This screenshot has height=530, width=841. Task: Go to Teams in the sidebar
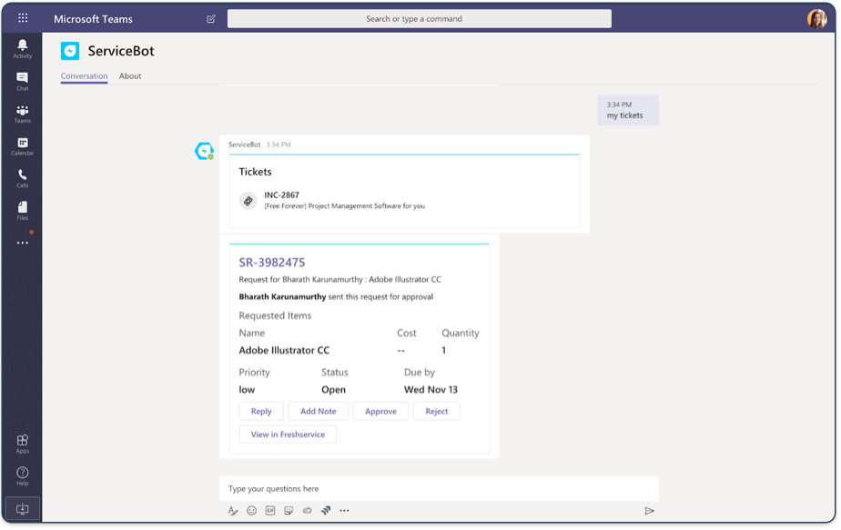[x=22, y=114]
